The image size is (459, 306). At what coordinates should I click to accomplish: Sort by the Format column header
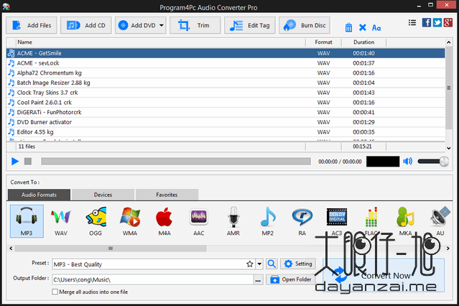pos(323,42)
